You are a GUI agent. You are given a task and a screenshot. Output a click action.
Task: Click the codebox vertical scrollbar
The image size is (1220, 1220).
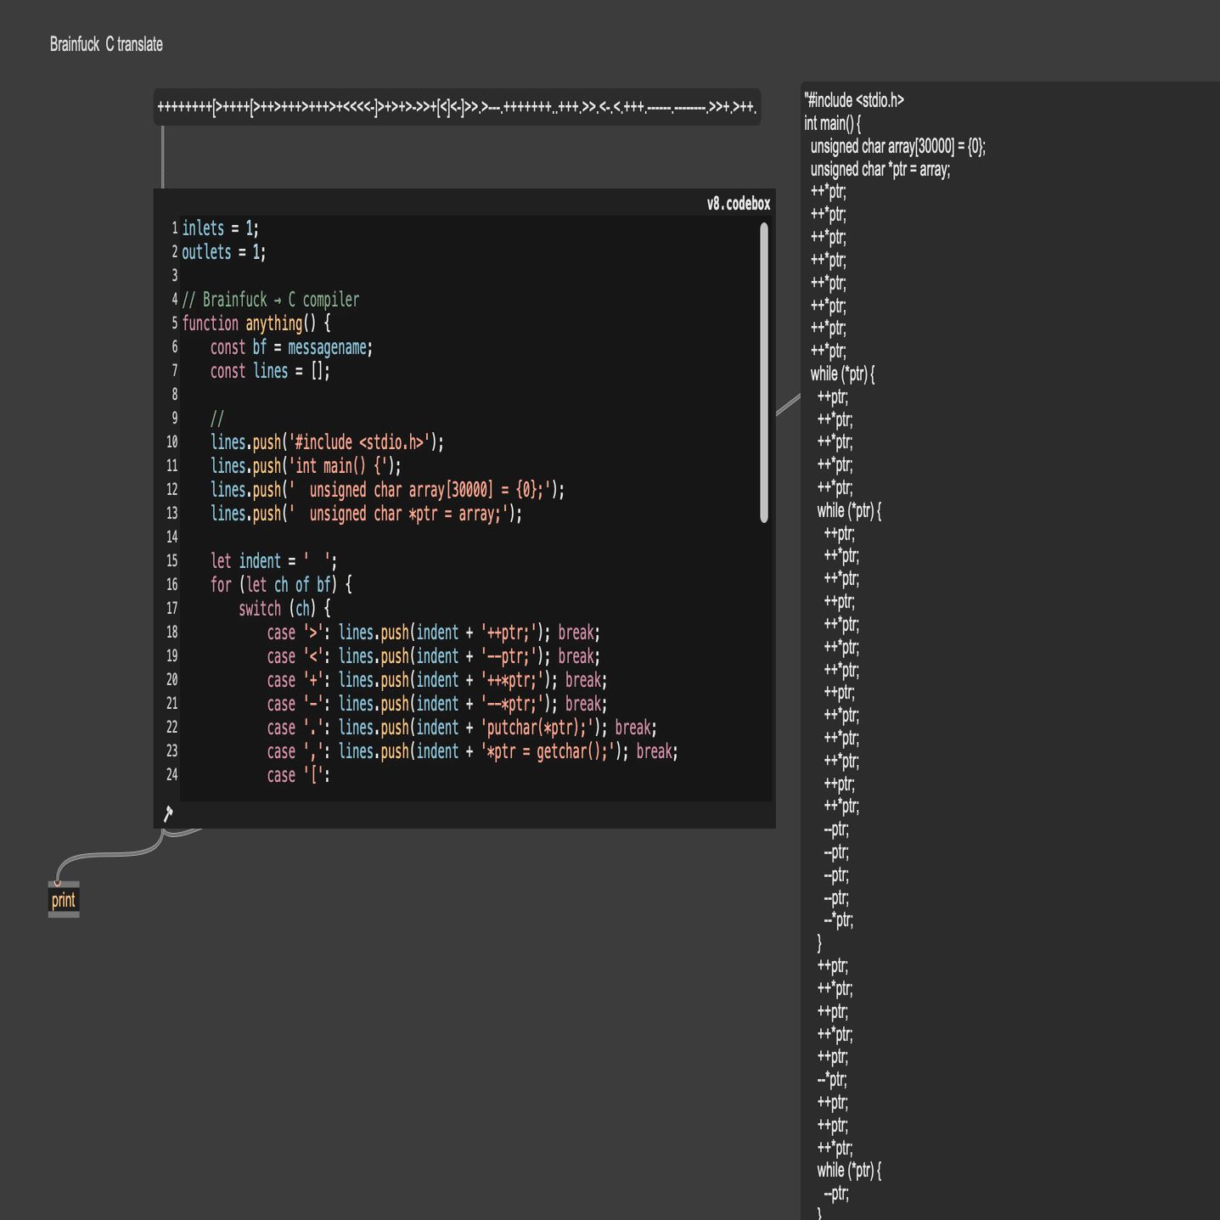click(x=764, y=373)
